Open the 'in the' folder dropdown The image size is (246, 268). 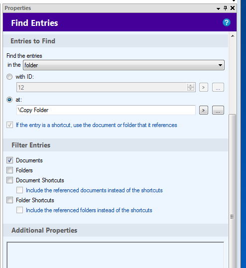point(123,65)
